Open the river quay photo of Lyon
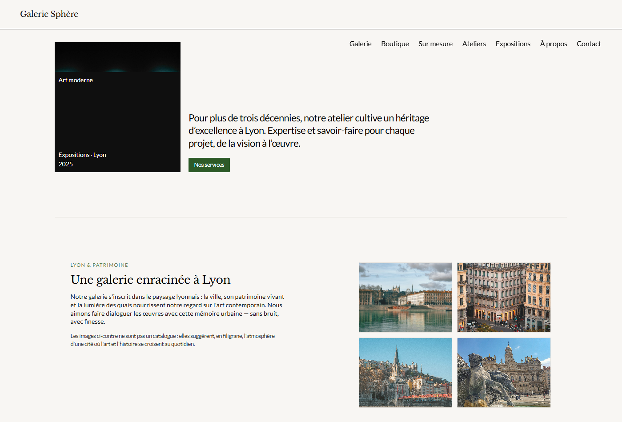 tap(405, 297)
